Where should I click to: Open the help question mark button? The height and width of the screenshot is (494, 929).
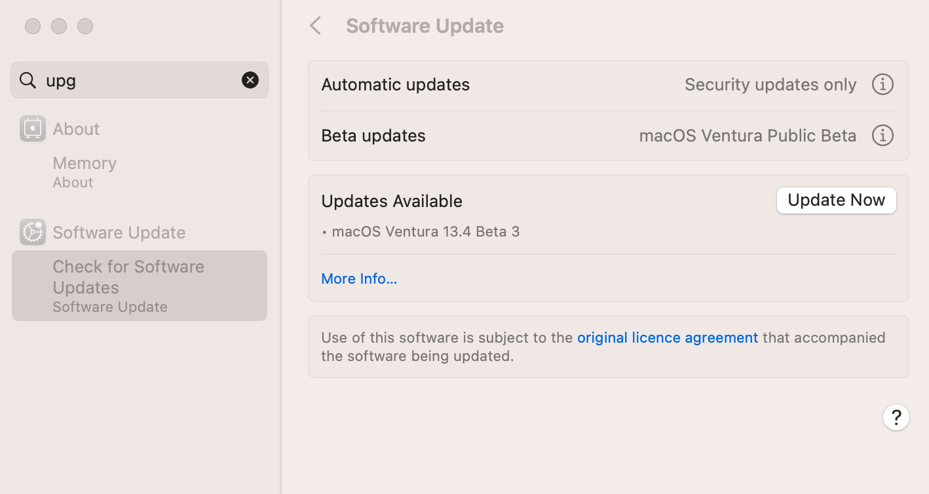(x=896, y=417)
